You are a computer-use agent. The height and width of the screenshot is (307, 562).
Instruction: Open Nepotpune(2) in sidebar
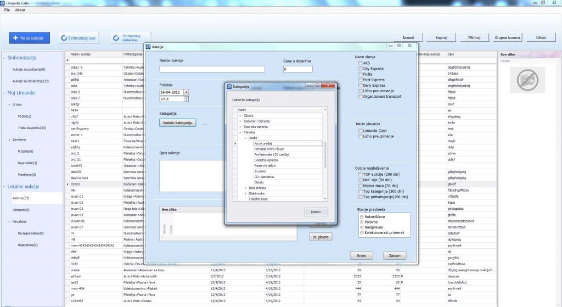[x=27, y=245]
